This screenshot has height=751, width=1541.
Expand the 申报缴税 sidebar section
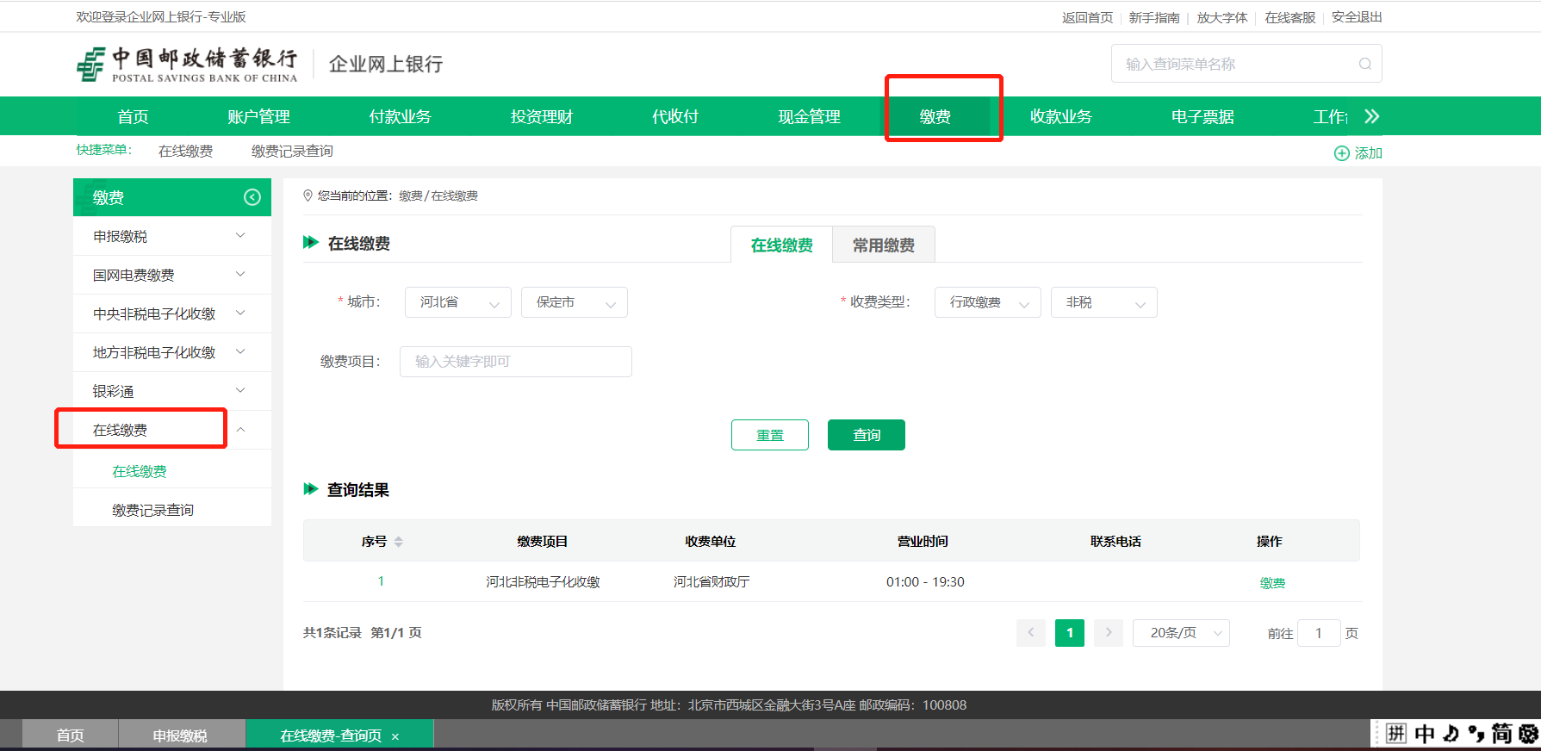coord(240,236)
